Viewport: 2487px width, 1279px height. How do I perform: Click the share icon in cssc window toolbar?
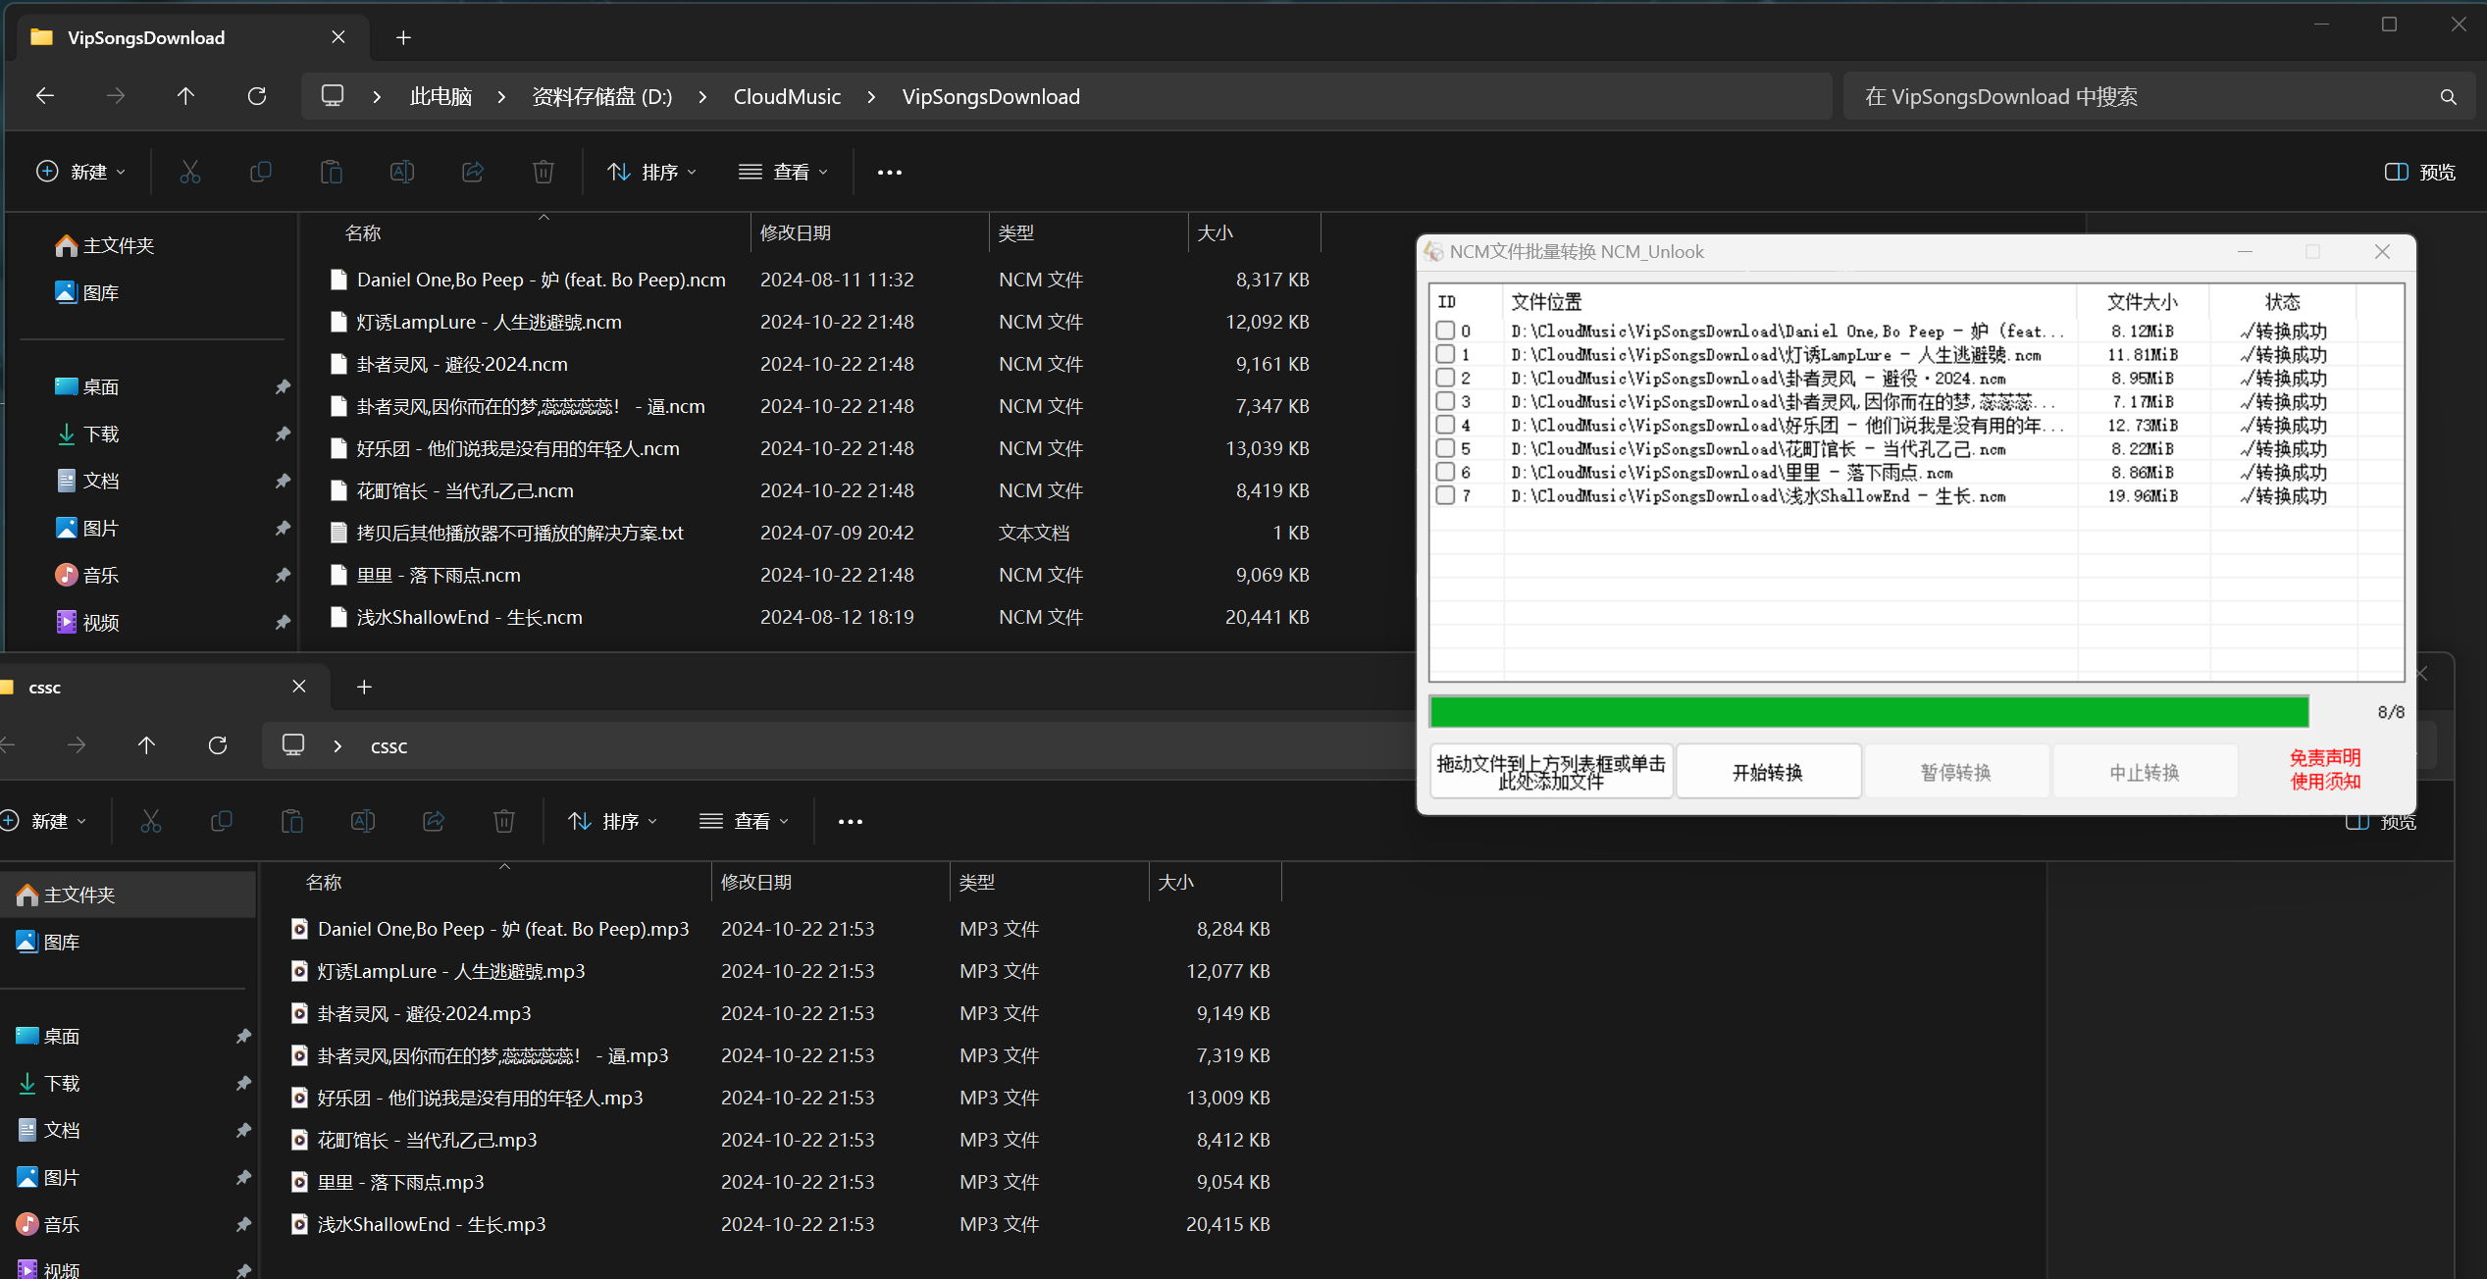(x=434, y=821)
